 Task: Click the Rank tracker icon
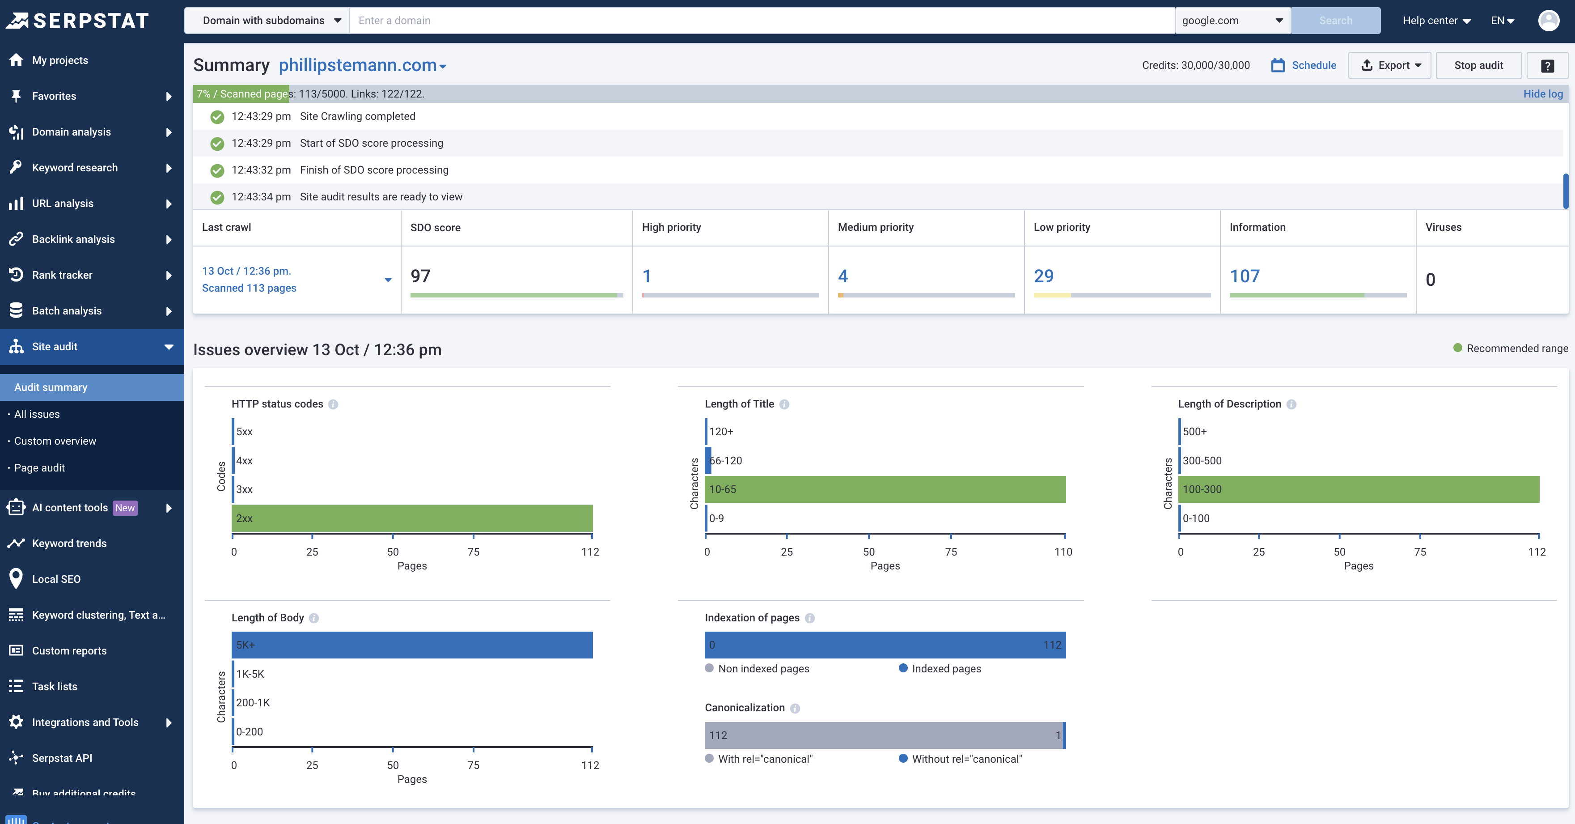pos(16,275)
